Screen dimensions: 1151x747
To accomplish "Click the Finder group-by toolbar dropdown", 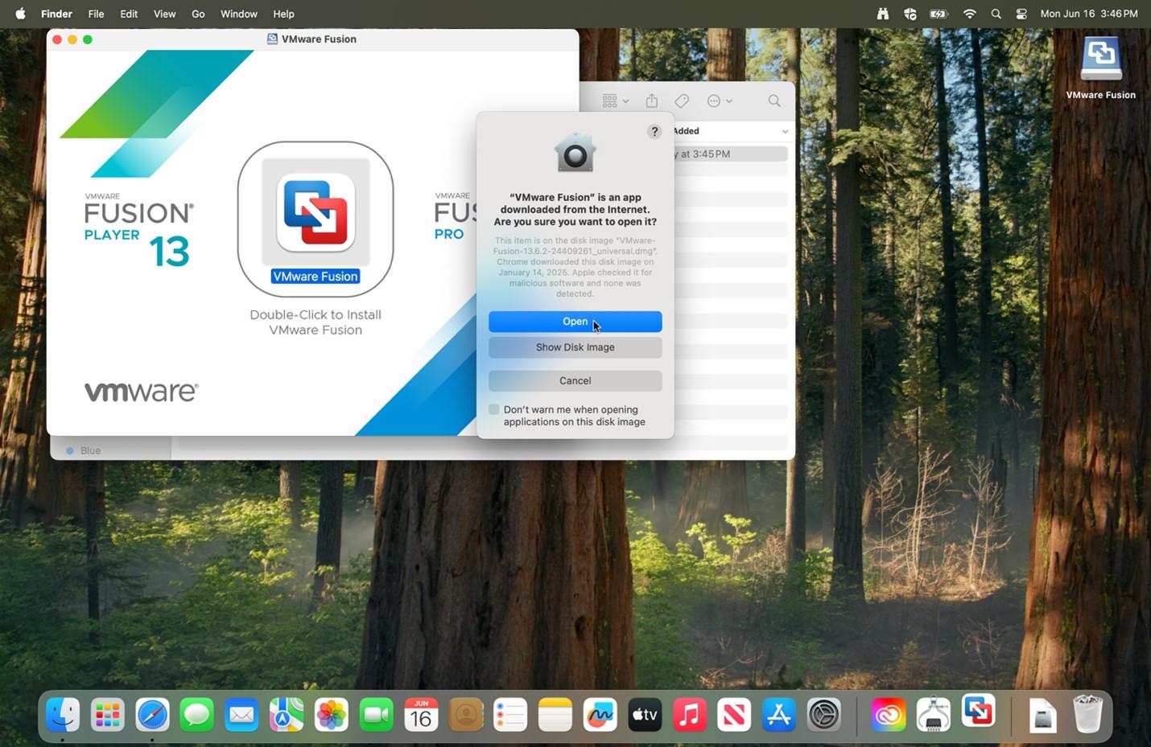I will pyautogui.click(x=615, y=101).
